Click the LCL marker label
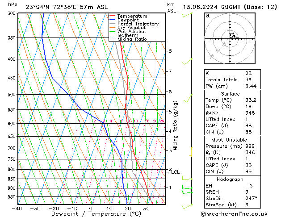The height and width of the screenshot is (217, 281). point(175,172)
